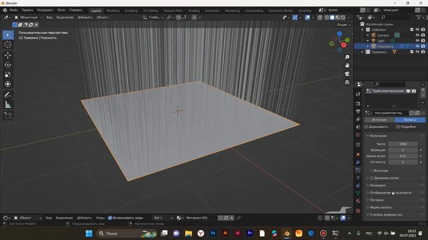Switch orthographic perspective grid icon
This screenshot has width=428, height=240.
coord(347,82)
